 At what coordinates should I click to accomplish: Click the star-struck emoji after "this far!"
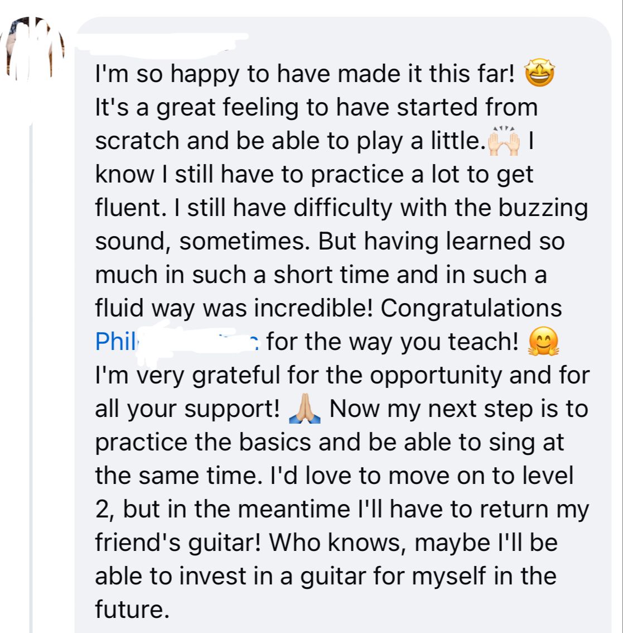539,74
